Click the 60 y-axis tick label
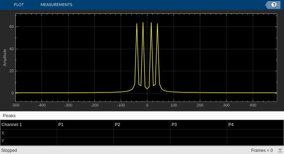 11,27
